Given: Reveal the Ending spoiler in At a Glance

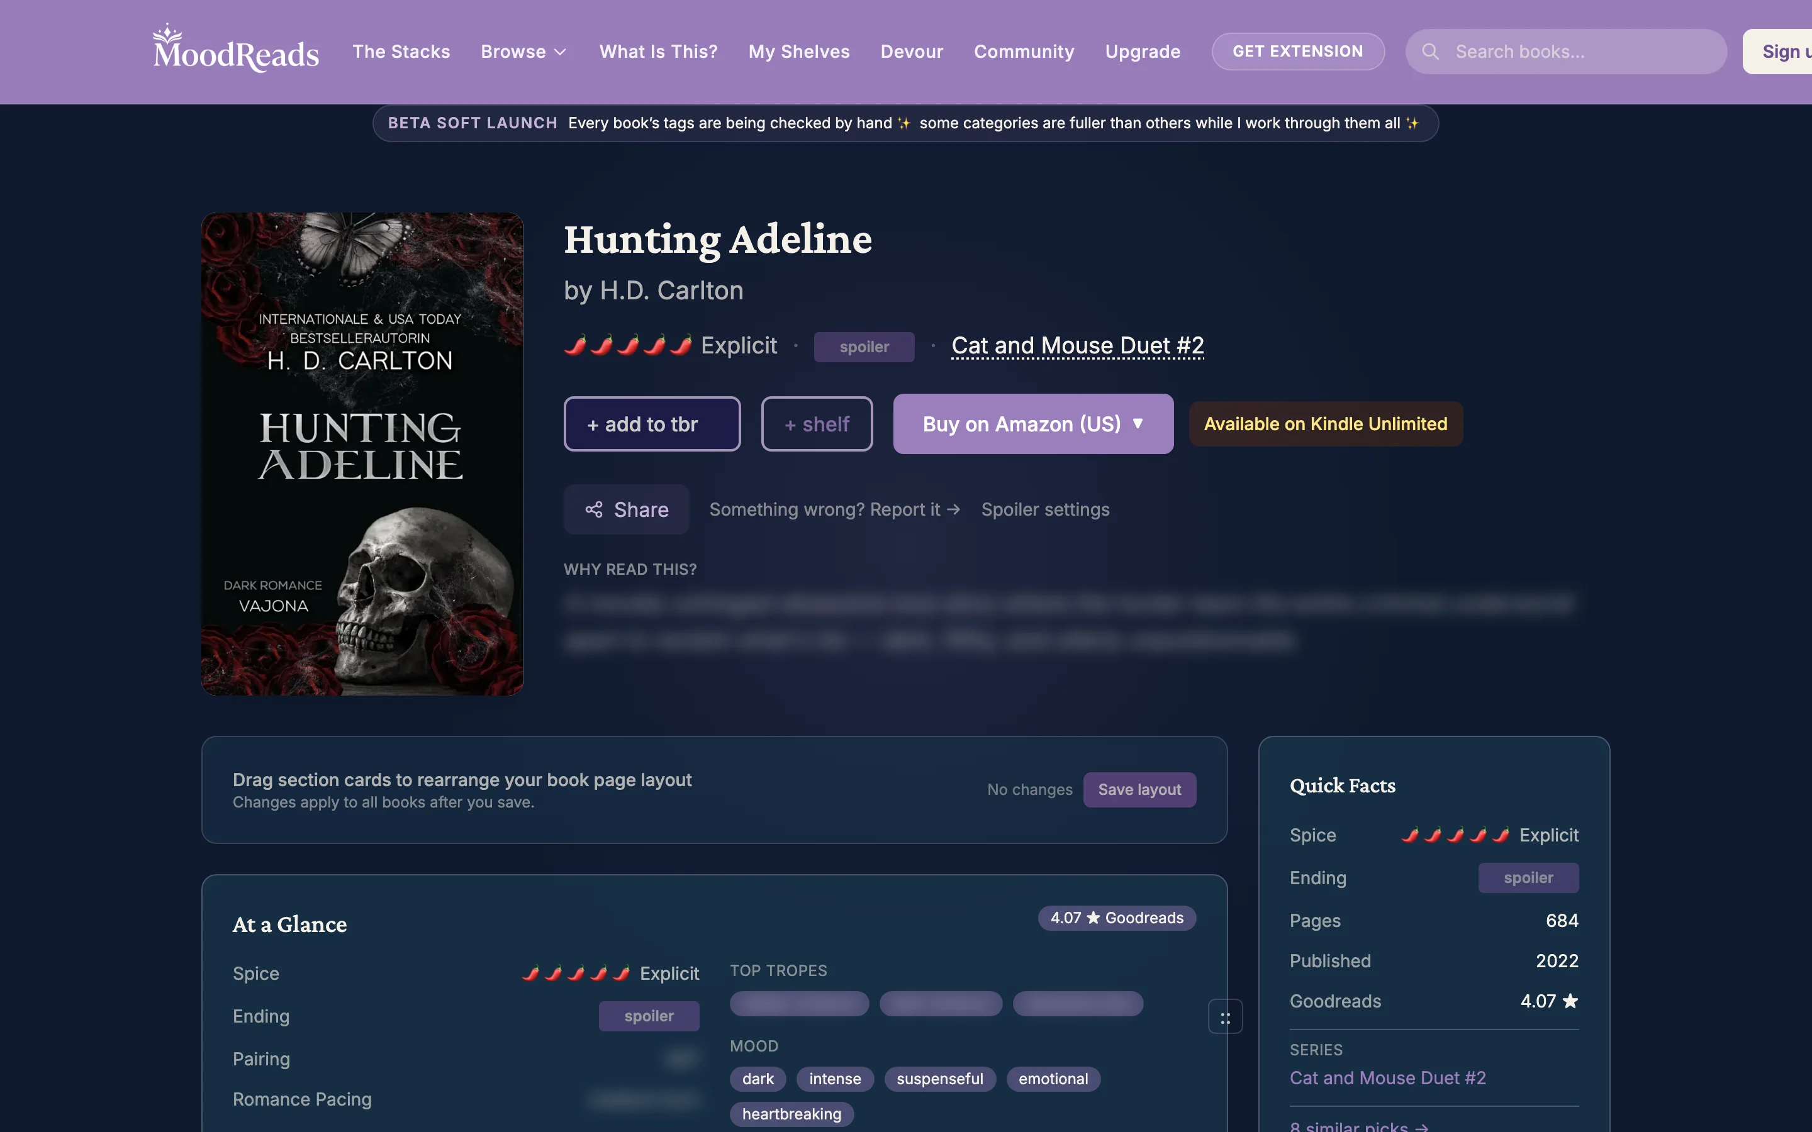Looking at the screenshot, I should (649, 1016).
